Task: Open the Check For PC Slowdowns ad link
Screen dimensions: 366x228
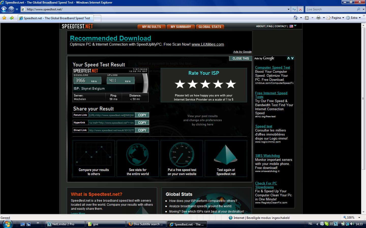Action: pos(266,185)
